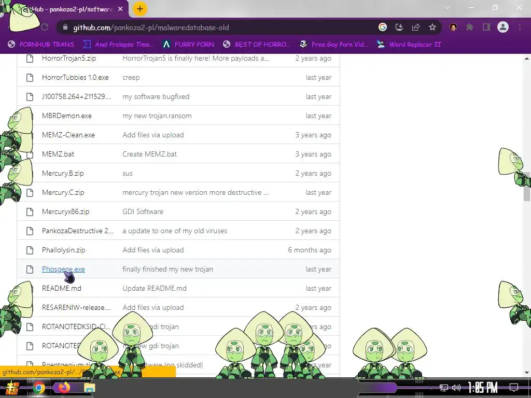
Task: Open the Chrome three-dot menu
Action: coord(520,27)
